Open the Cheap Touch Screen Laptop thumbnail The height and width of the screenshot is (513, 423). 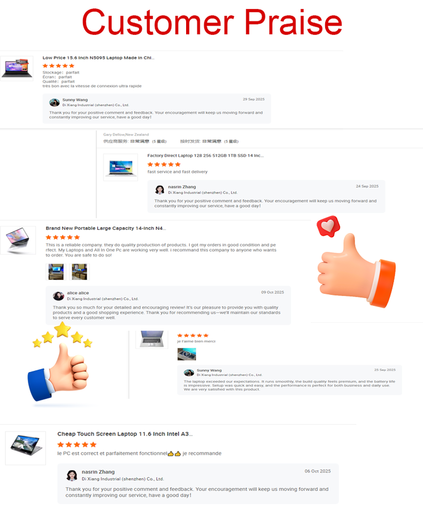[26, 448]
